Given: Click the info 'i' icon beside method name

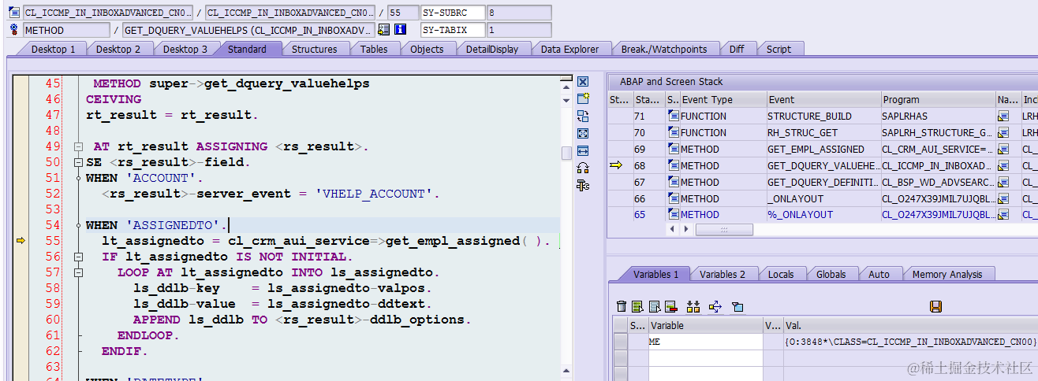Looking at the screenshot, I should 400,30.
